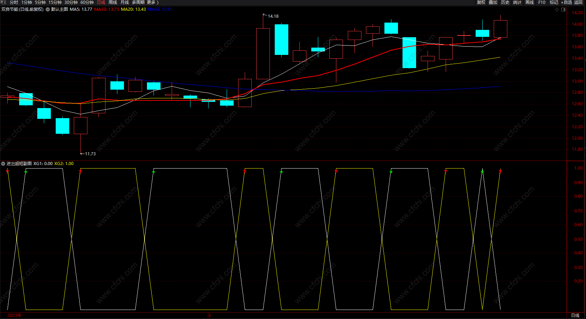Click the tall red candle reaching 14.18
Screen dimensions: 586x319
(x=263, y=54)
